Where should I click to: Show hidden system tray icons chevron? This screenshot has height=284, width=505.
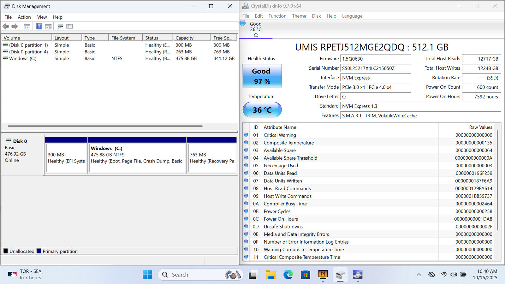[419, 275]
